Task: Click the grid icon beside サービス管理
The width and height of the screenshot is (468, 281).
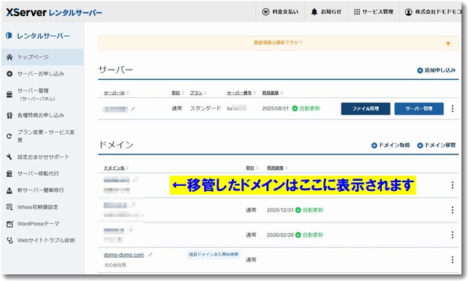Action: pyautogui.click(x=357, y=12)
